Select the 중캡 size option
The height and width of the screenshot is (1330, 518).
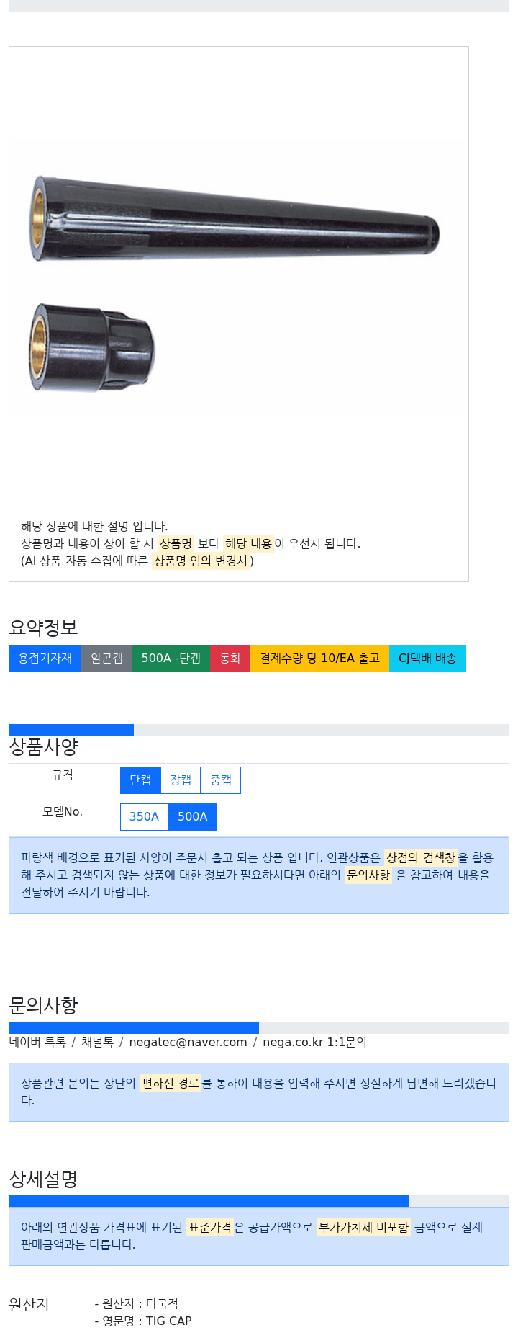click(x=221, y=780)
